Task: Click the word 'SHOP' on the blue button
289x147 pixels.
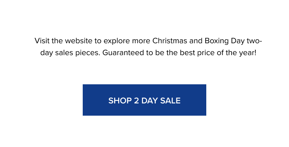Action: [120, 101]
